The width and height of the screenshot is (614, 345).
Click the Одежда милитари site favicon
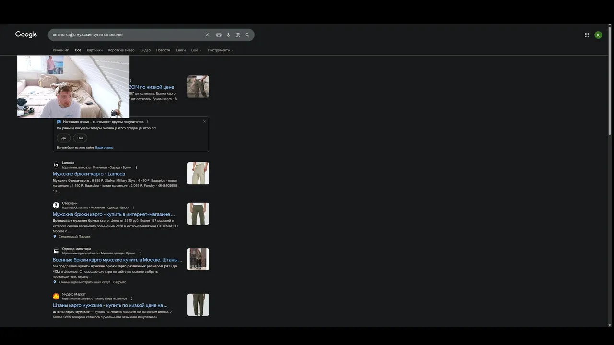coord(56,251)
